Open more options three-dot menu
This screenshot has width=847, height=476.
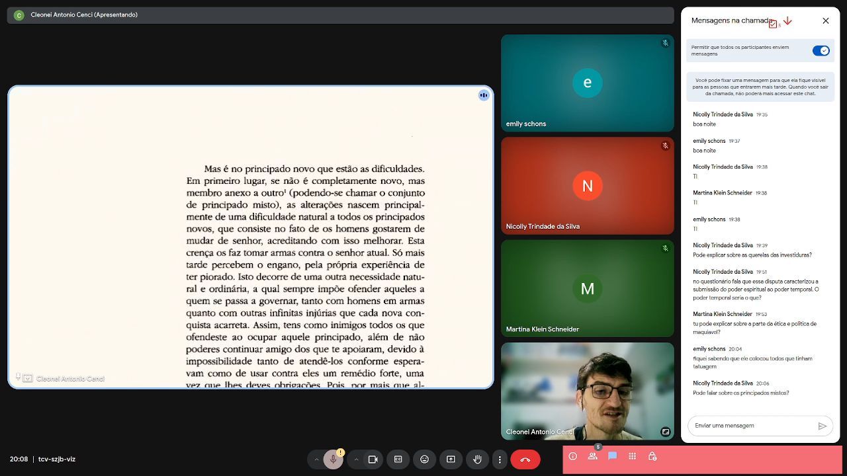500,459
